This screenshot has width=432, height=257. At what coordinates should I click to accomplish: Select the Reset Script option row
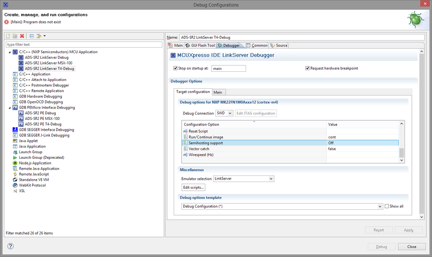(x=291, y=131)
